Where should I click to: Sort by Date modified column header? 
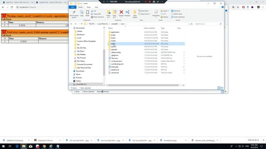[x=150, y=28]
